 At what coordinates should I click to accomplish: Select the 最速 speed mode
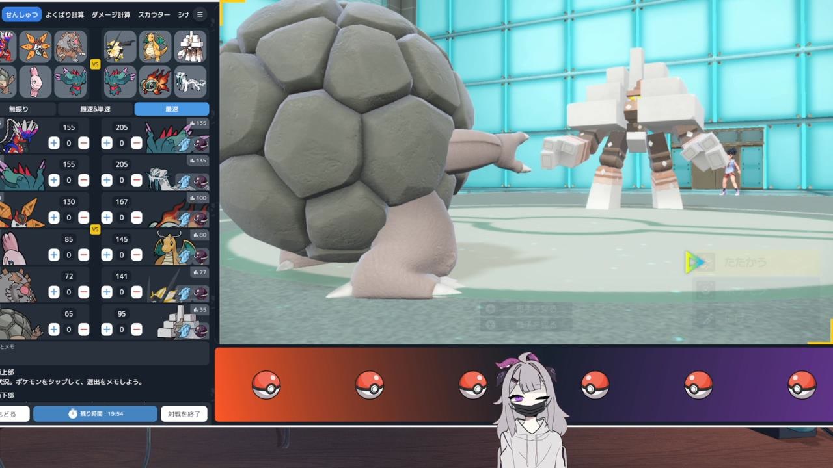tap(172, 109)
